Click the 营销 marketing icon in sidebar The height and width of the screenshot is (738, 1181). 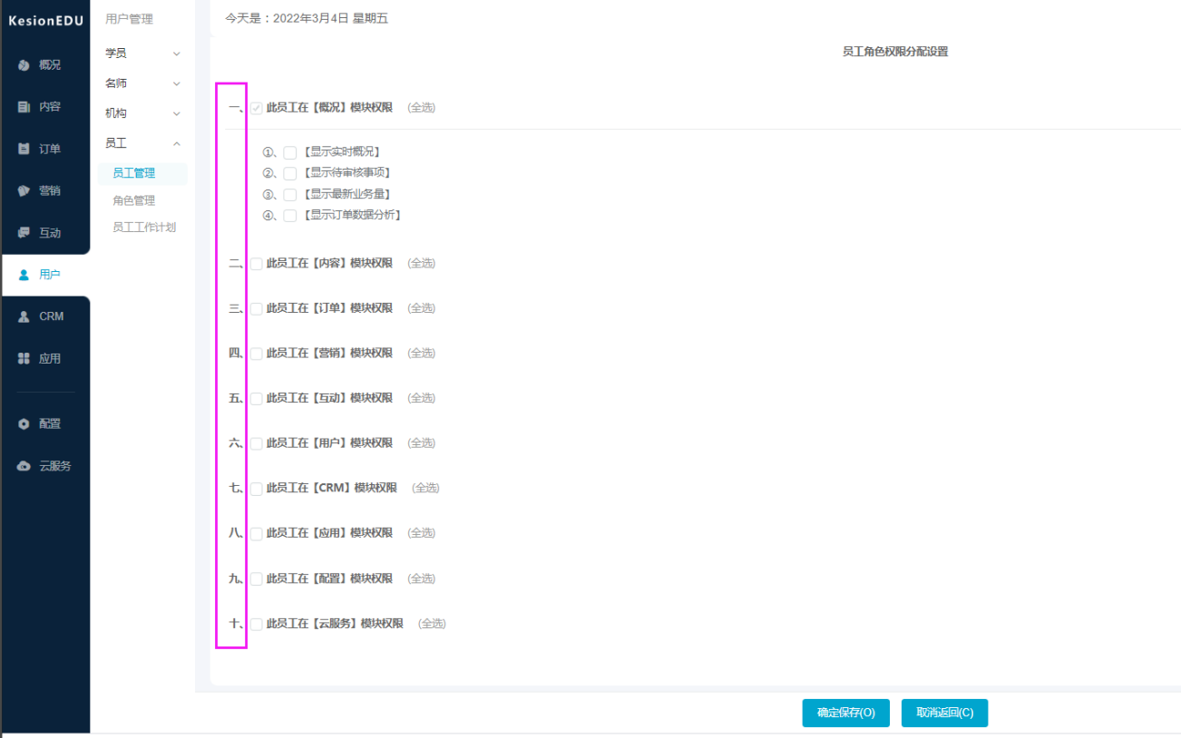click(x=24, y=190)
